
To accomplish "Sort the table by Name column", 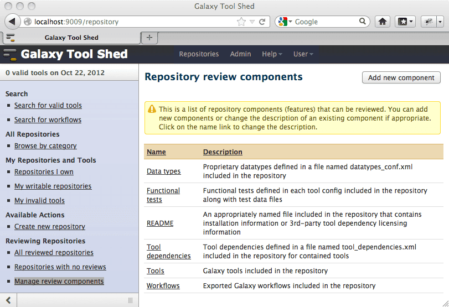I will pyautogui.click(x=156, y=152).
